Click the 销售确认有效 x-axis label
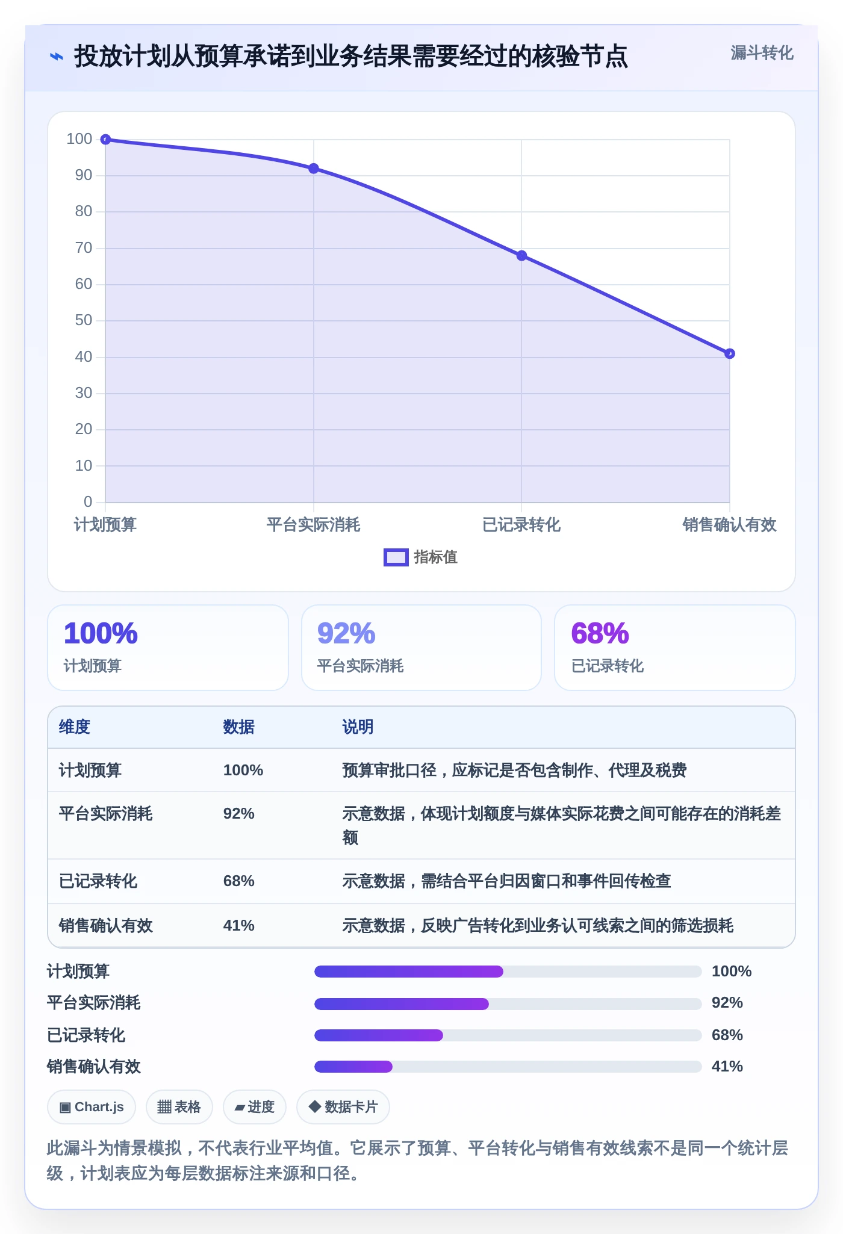 point(730,525)
